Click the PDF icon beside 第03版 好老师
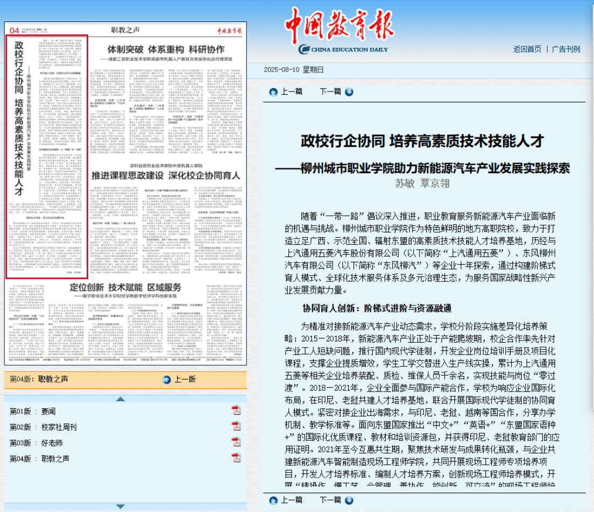This screenshot has height=512, width=594. coord(236,442)
